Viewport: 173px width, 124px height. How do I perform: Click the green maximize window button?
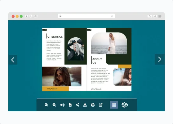[21, 16]
